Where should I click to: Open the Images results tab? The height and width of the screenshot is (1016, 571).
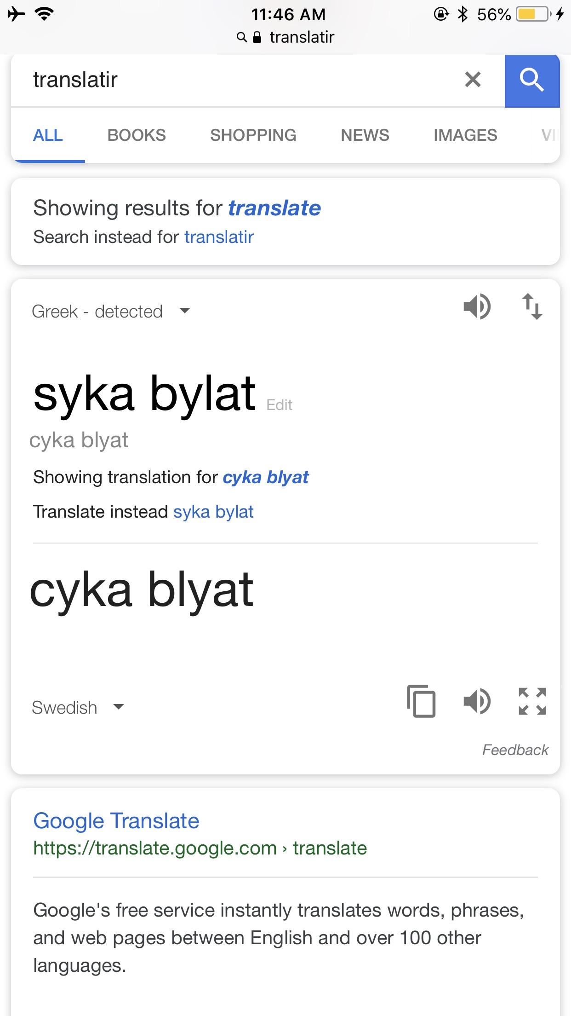pos(465,135)
